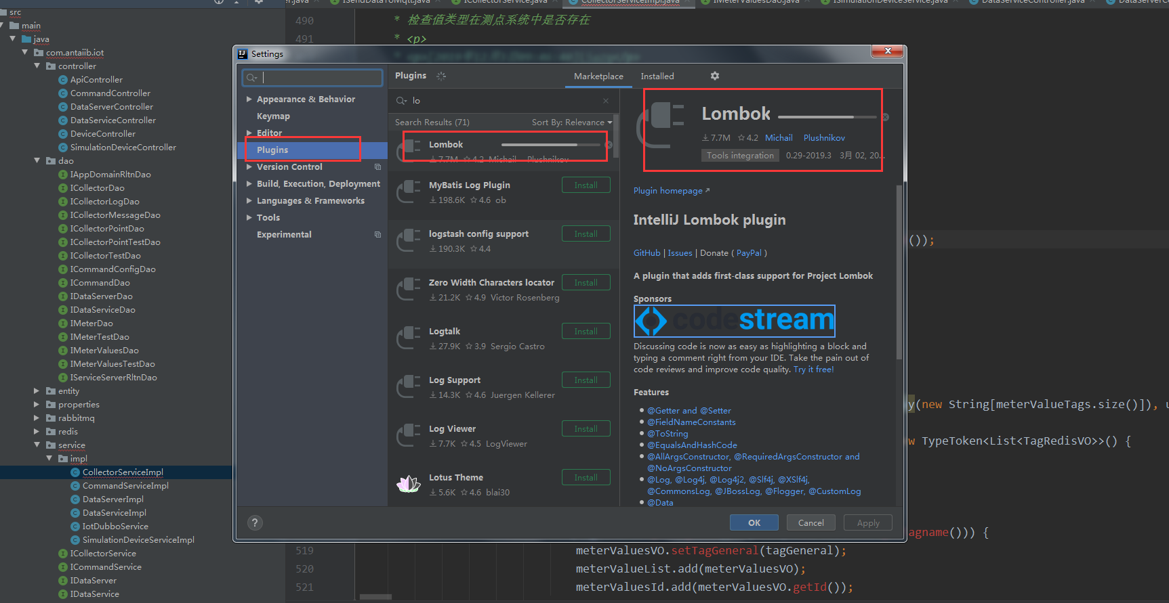Install Zero Width Characters locator
1169x603 pixels.
pos(586,283)
